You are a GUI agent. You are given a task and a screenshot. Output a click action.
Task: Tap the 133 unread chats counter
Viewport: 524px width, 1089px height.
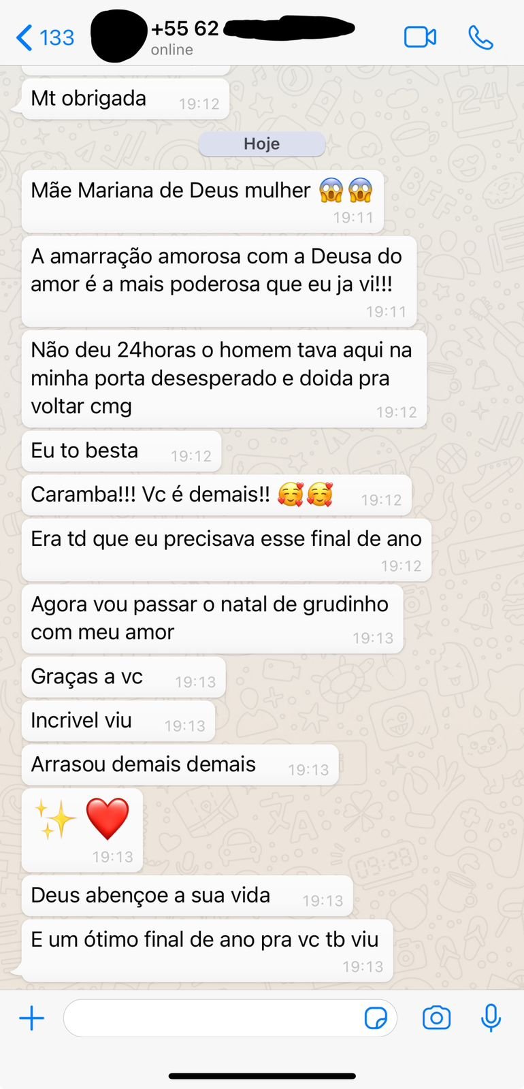pyautogui.click(x=57, y=37)
